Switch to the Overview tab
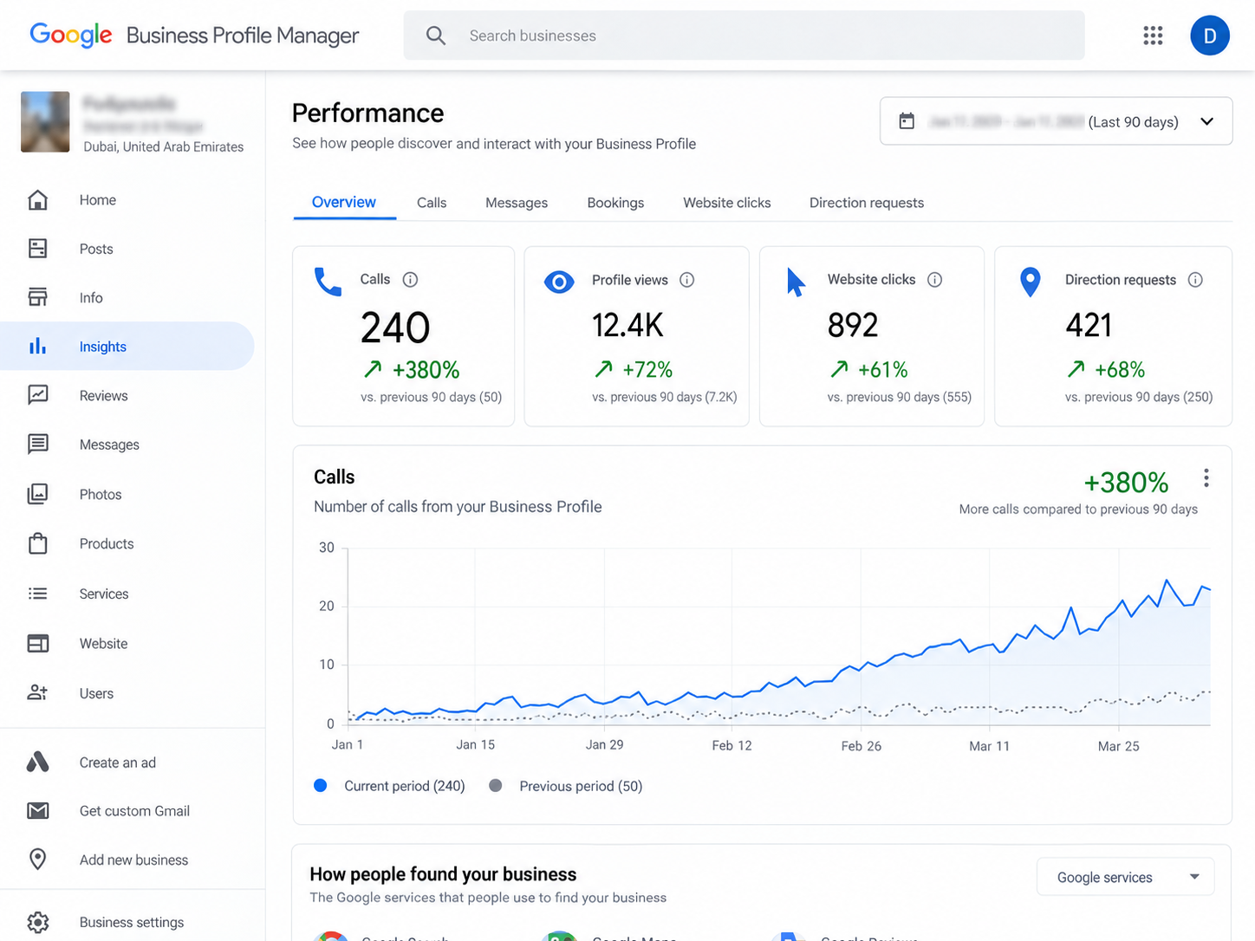 pos(344,202)
